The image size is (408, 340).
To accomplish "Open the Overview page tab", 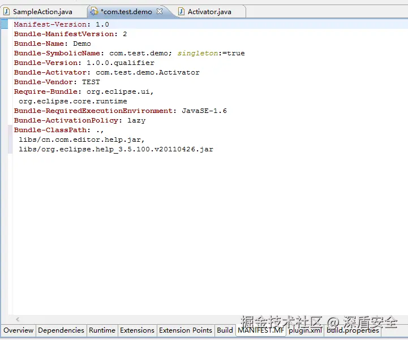I will (x=19, y=330).
